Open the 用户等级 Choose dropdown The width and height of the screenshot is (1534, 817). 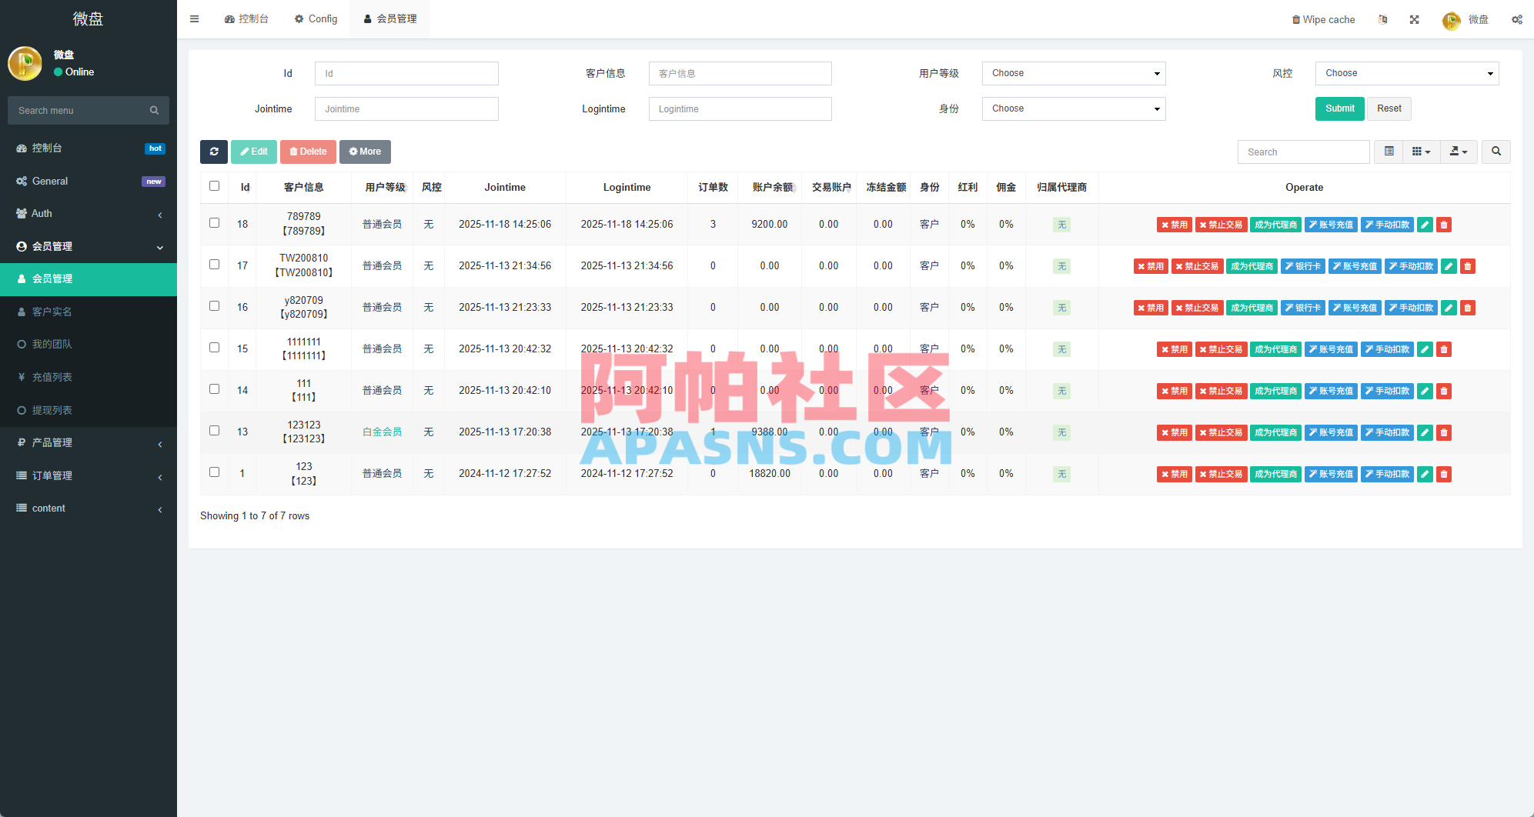(x=1074, y=73)
